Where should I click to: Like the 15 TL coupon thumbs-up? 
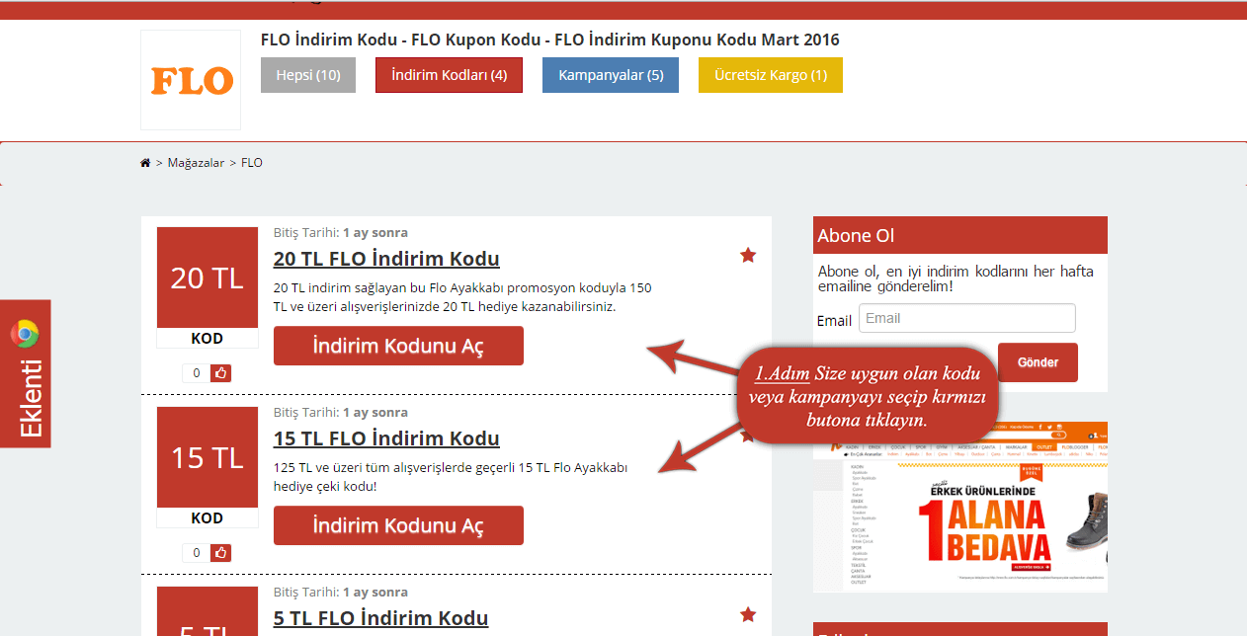[221, 553]
